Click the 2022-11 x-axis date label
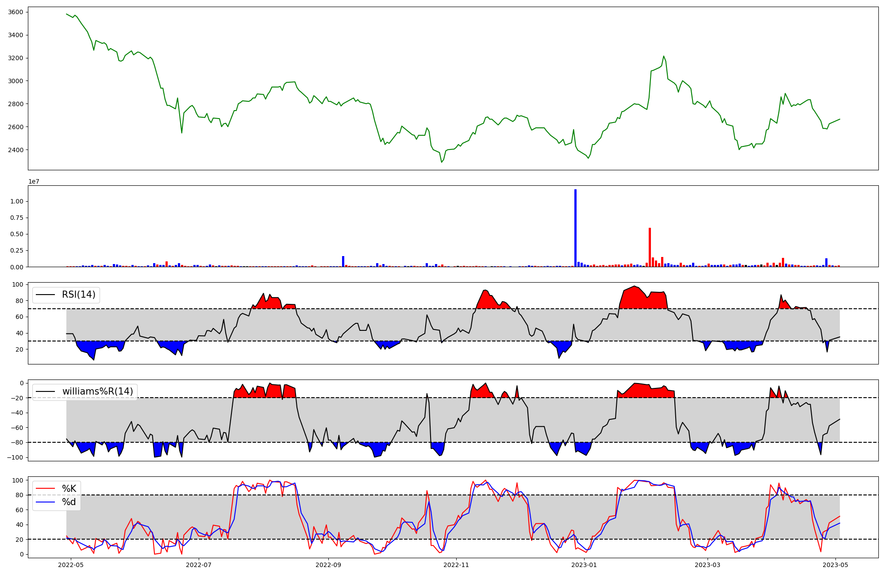Screen dimensions: 885x575 [456, 565]
